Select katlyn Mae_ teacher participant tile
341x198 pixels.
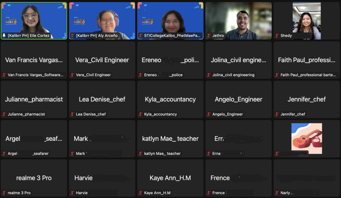(x=170, y=139)
